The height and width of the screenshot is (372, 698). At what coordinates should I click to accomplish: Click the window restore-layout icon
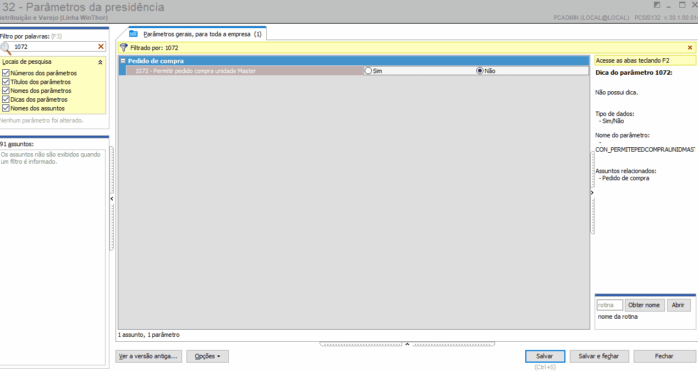pos(657,5)
